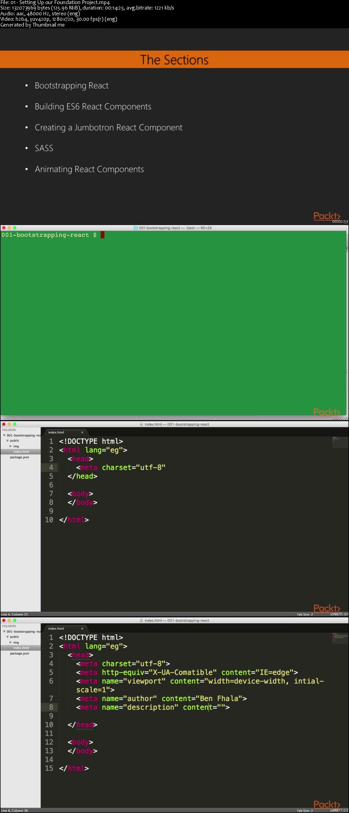This screenshot has width=349, height=813.
Task: Click the viewport meta tag on line 6
Action: pyautogui.click(x=200, y=685)
